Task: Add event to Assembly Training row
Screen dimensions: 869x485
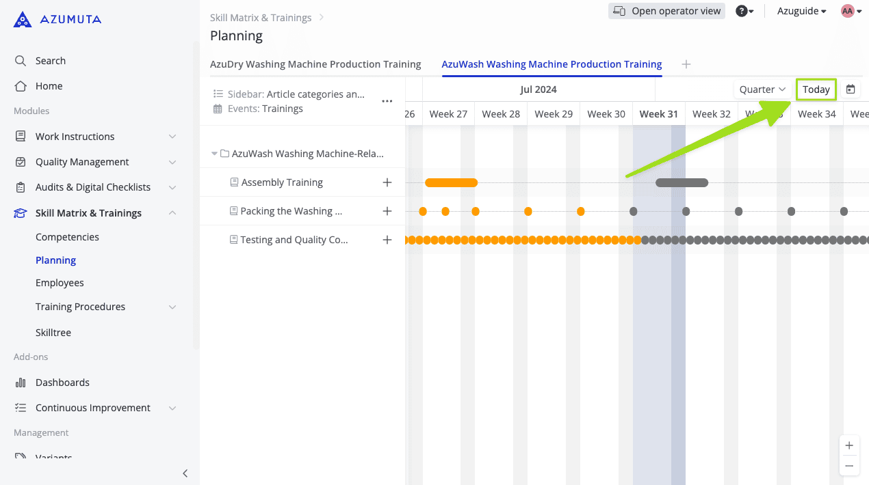Action: (x=387, y=182)
